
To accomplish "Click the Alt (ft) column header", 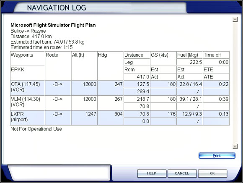I will tap(84, 65).
